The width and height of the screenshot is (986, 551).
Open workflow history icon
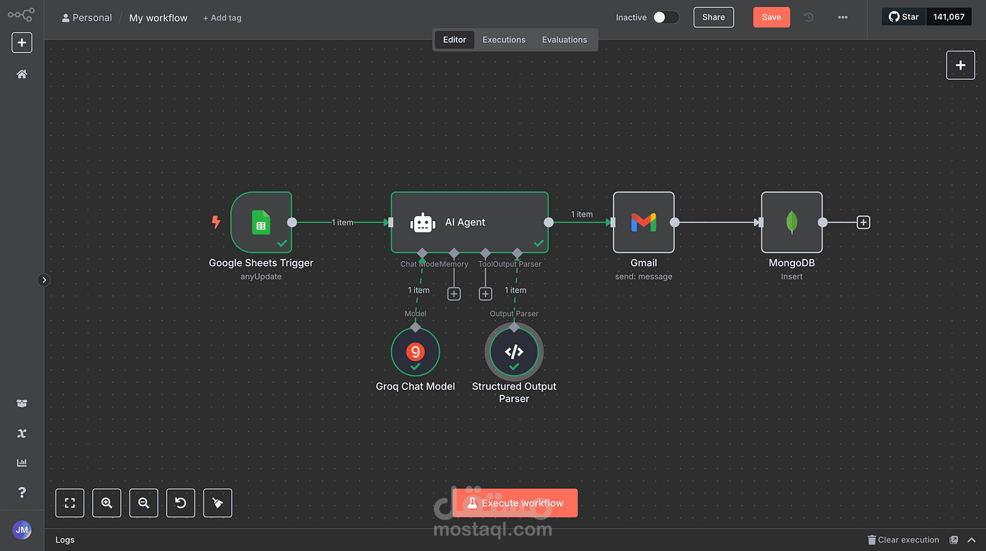click(809, 18)
